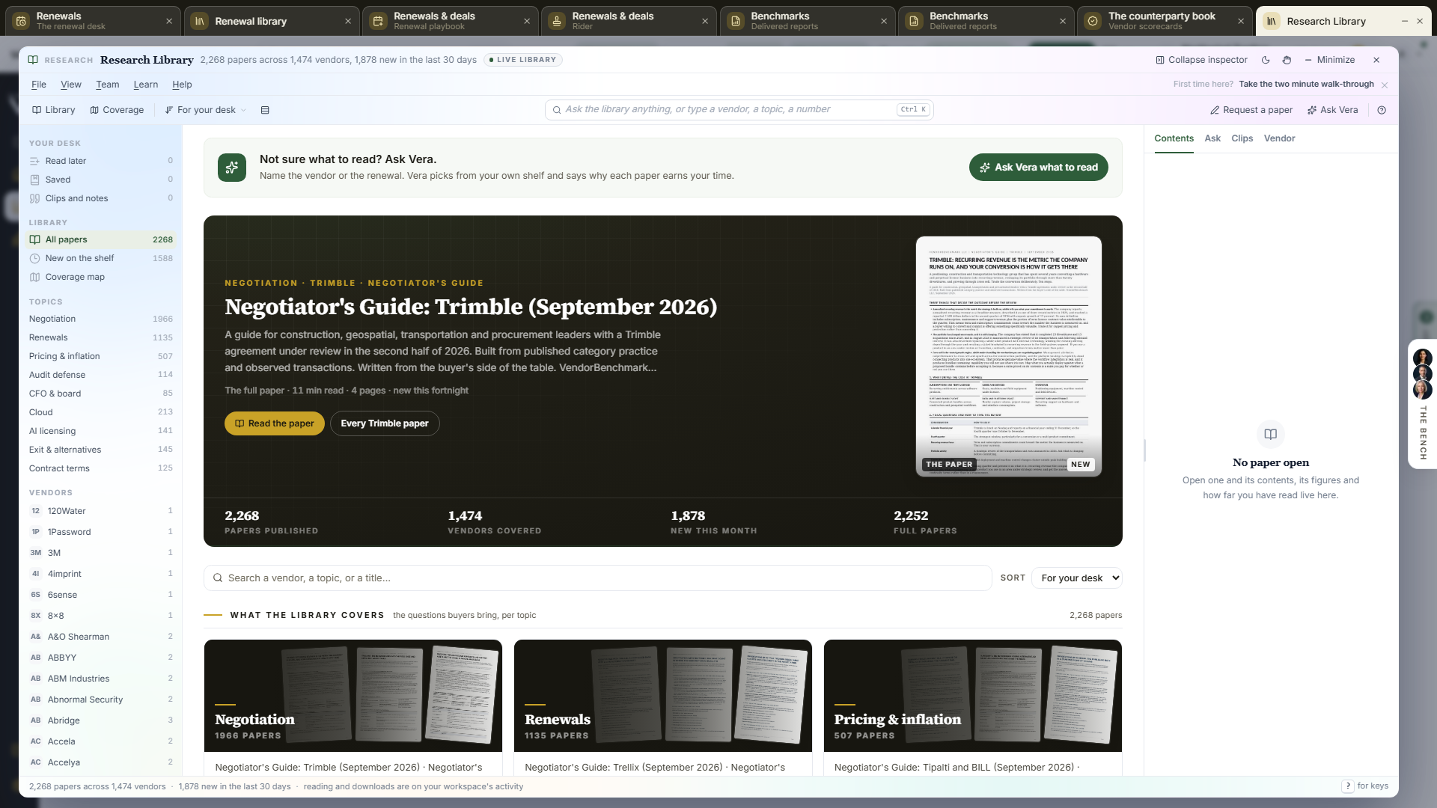Screen dimensions: 1437x808
Task: Open Read later in the sidebar
Action: pos(101,161)
